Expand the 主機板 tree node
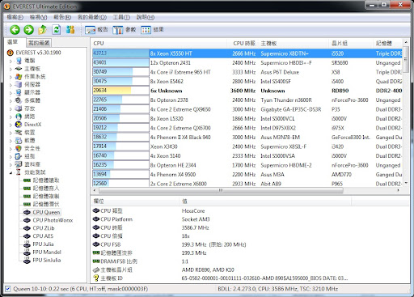The height and width of the screenshot is (297, 414). click(x=11, y=69)
